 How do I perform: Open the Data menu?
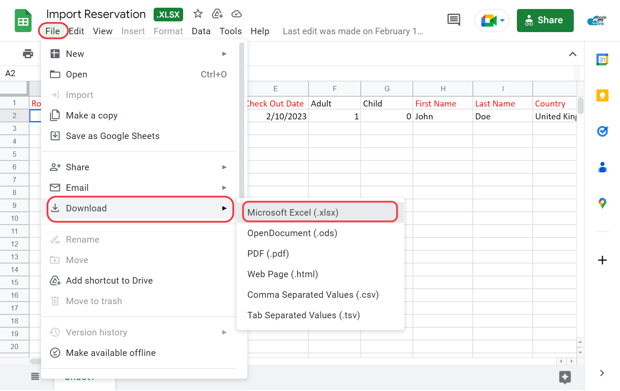pos(201,31)
